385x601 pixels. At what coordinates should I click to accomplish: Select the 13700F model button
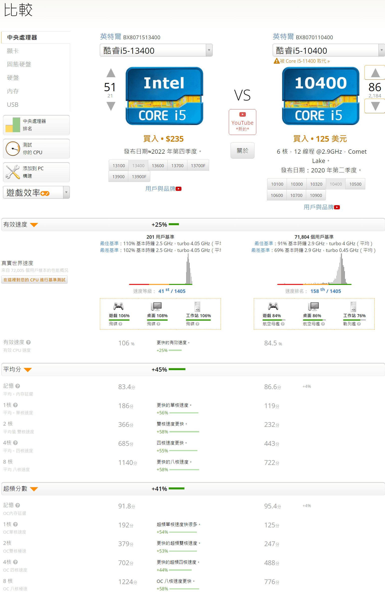pos(198,165)
